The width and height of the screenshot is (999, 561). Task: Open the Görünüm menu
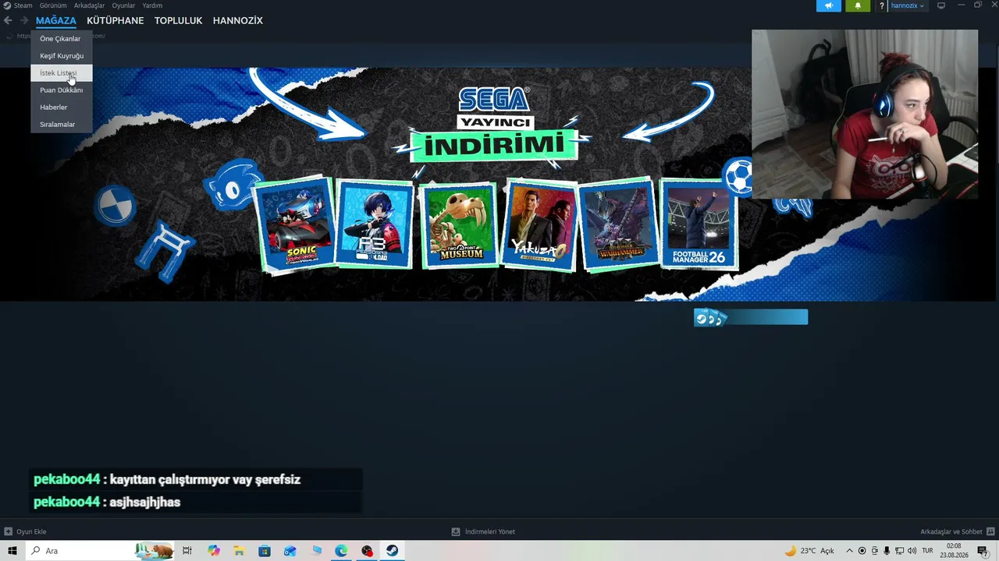click(x=53, y=5)
